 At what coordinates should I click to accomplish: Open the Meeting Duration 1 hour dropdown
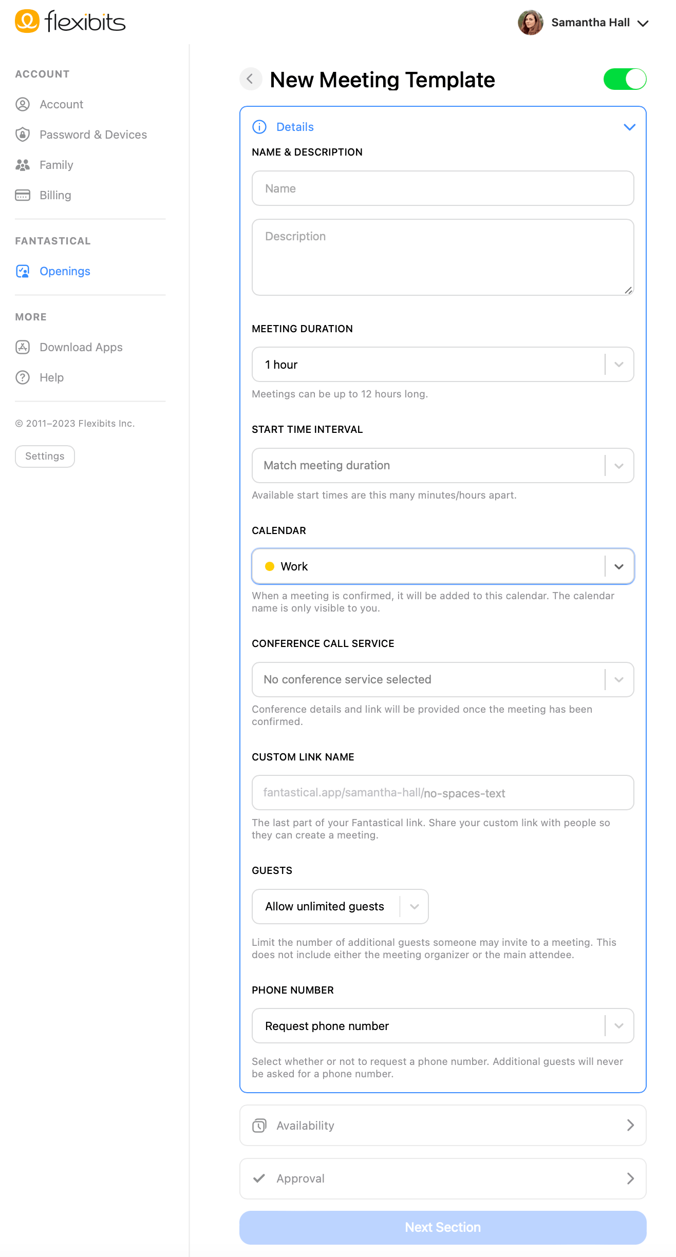[443, 365]
